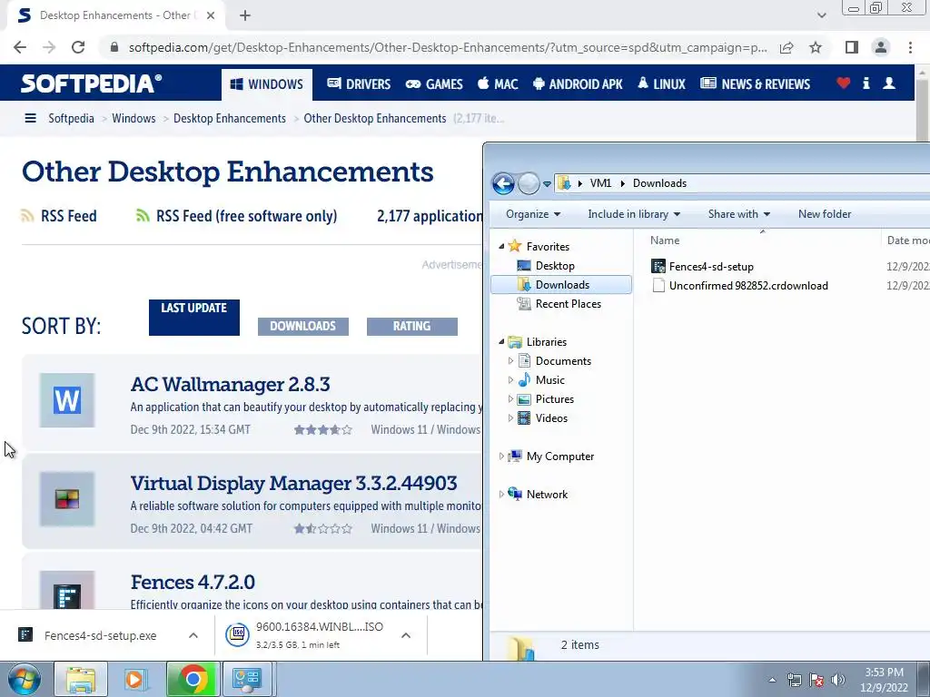Open the MAC section
The image size is (930, 697).
tap(498, 84)
